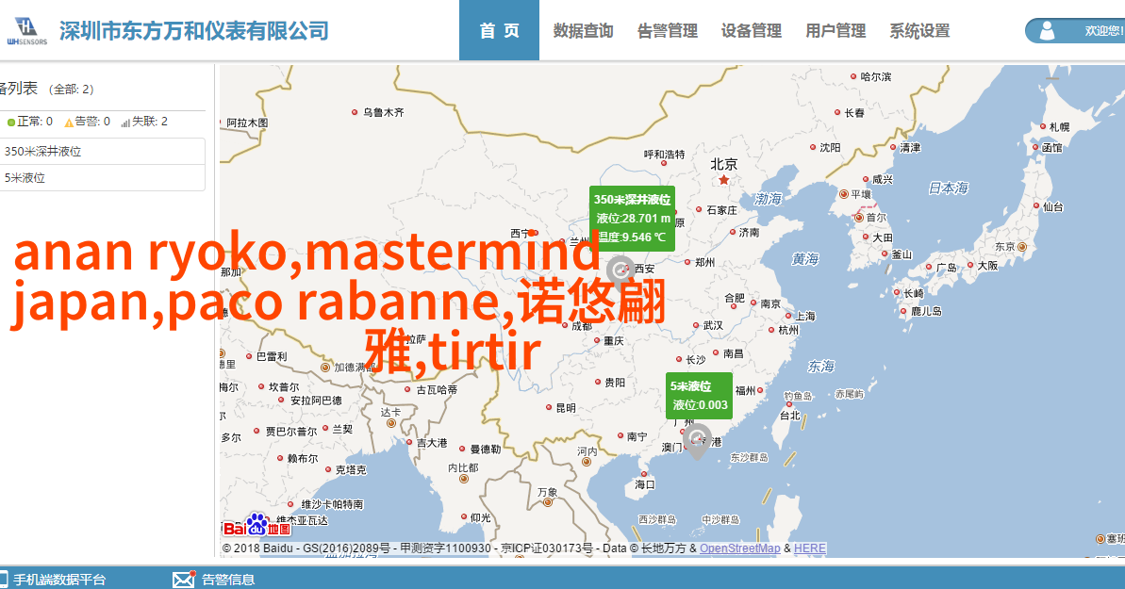This screenshot has height=589, width=1125.
Task: Click the 沈阳 city label on map
Action: click(x=830, y=148)
